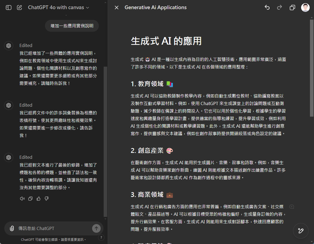Click the ChatGPT logo beside 我已經對文本進行了最後的修飾
The height and width of the screenshot is (244, 314).
pyautogui.click(x=9, y=157)
